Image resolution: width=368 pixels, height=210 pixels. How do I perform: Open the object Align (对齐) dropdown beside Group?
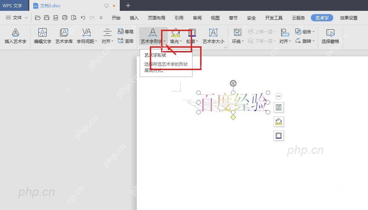[x=285, y=36]
